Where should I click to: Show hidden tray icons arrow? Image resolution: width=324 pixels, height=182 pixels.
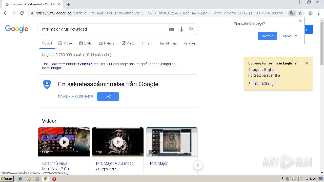[x=282, y=179]
